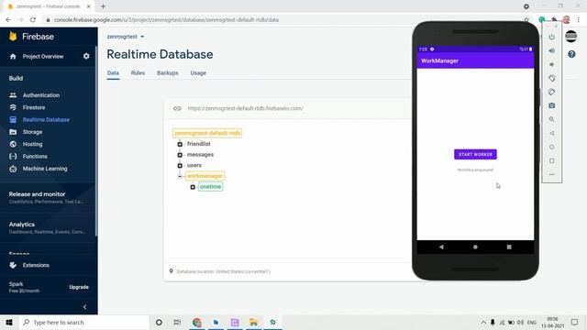587x330 pixels.
Task: Click emulator toolbar overview square
Action: [x=552, y=161]
